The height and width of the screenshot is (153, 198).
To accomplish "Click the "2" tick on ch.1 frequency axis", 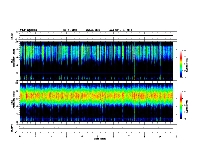I will (17, 73).
